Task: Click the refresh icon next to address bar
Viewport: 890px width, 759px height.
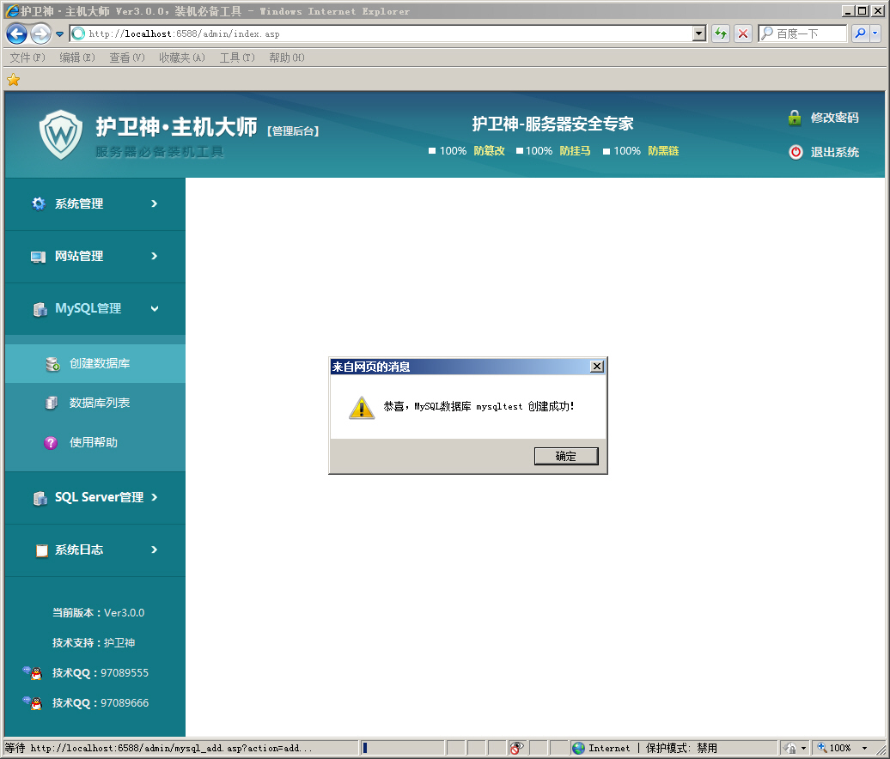Action: [x=720, y=33]
